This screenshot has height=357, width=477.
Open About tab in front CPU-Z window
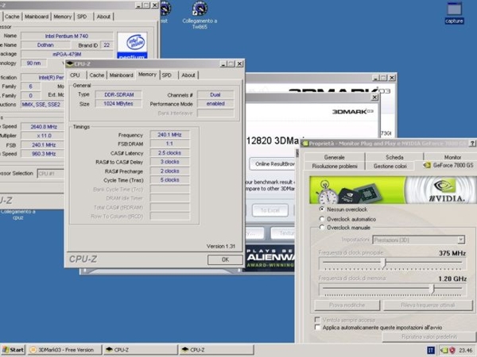(188, 75)
